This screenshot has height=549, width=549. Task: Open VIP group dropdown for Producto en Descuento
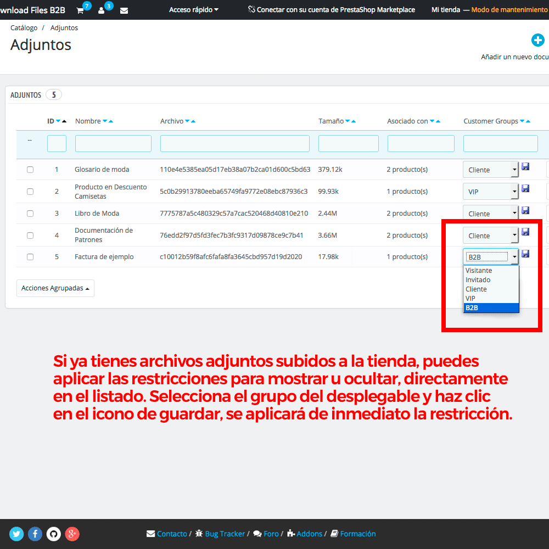coord(490,192)
